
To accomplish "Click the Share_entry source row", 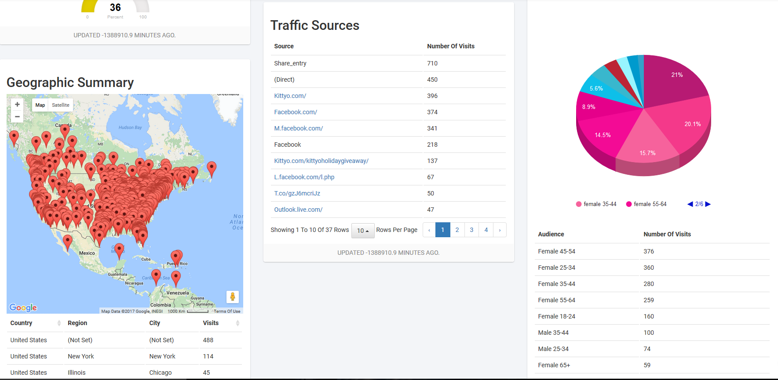I will pyautogui.click(x=388, y=63).
